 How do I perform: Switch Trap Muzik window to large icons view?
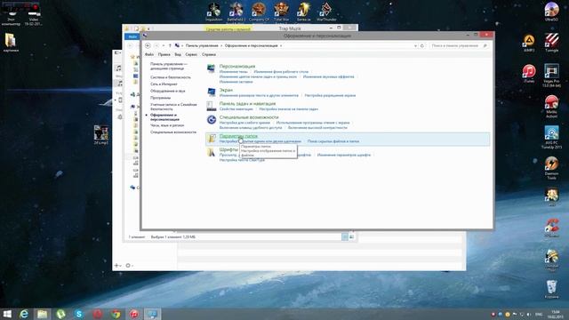pyautogui.click(x=351, y=237)
